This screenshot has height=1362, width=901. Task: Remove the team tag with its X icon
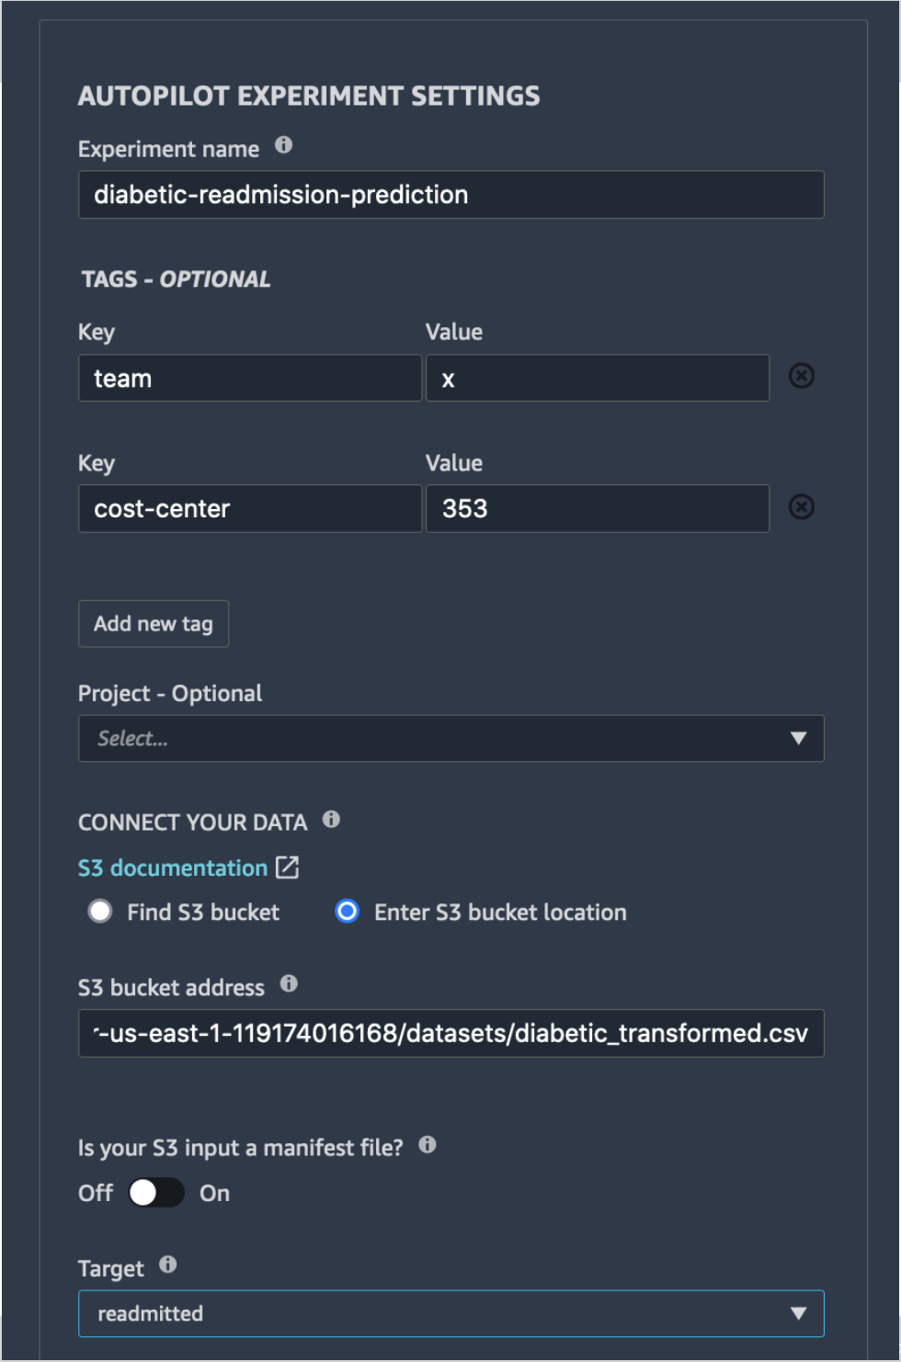tap(802, 376)
